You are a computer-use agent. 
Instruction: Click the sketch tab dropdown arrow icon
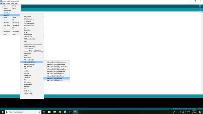click(199, 10)
